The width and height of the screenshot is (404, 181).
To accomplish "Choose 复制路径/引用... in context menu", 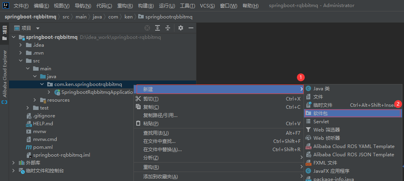I will 219,115.
